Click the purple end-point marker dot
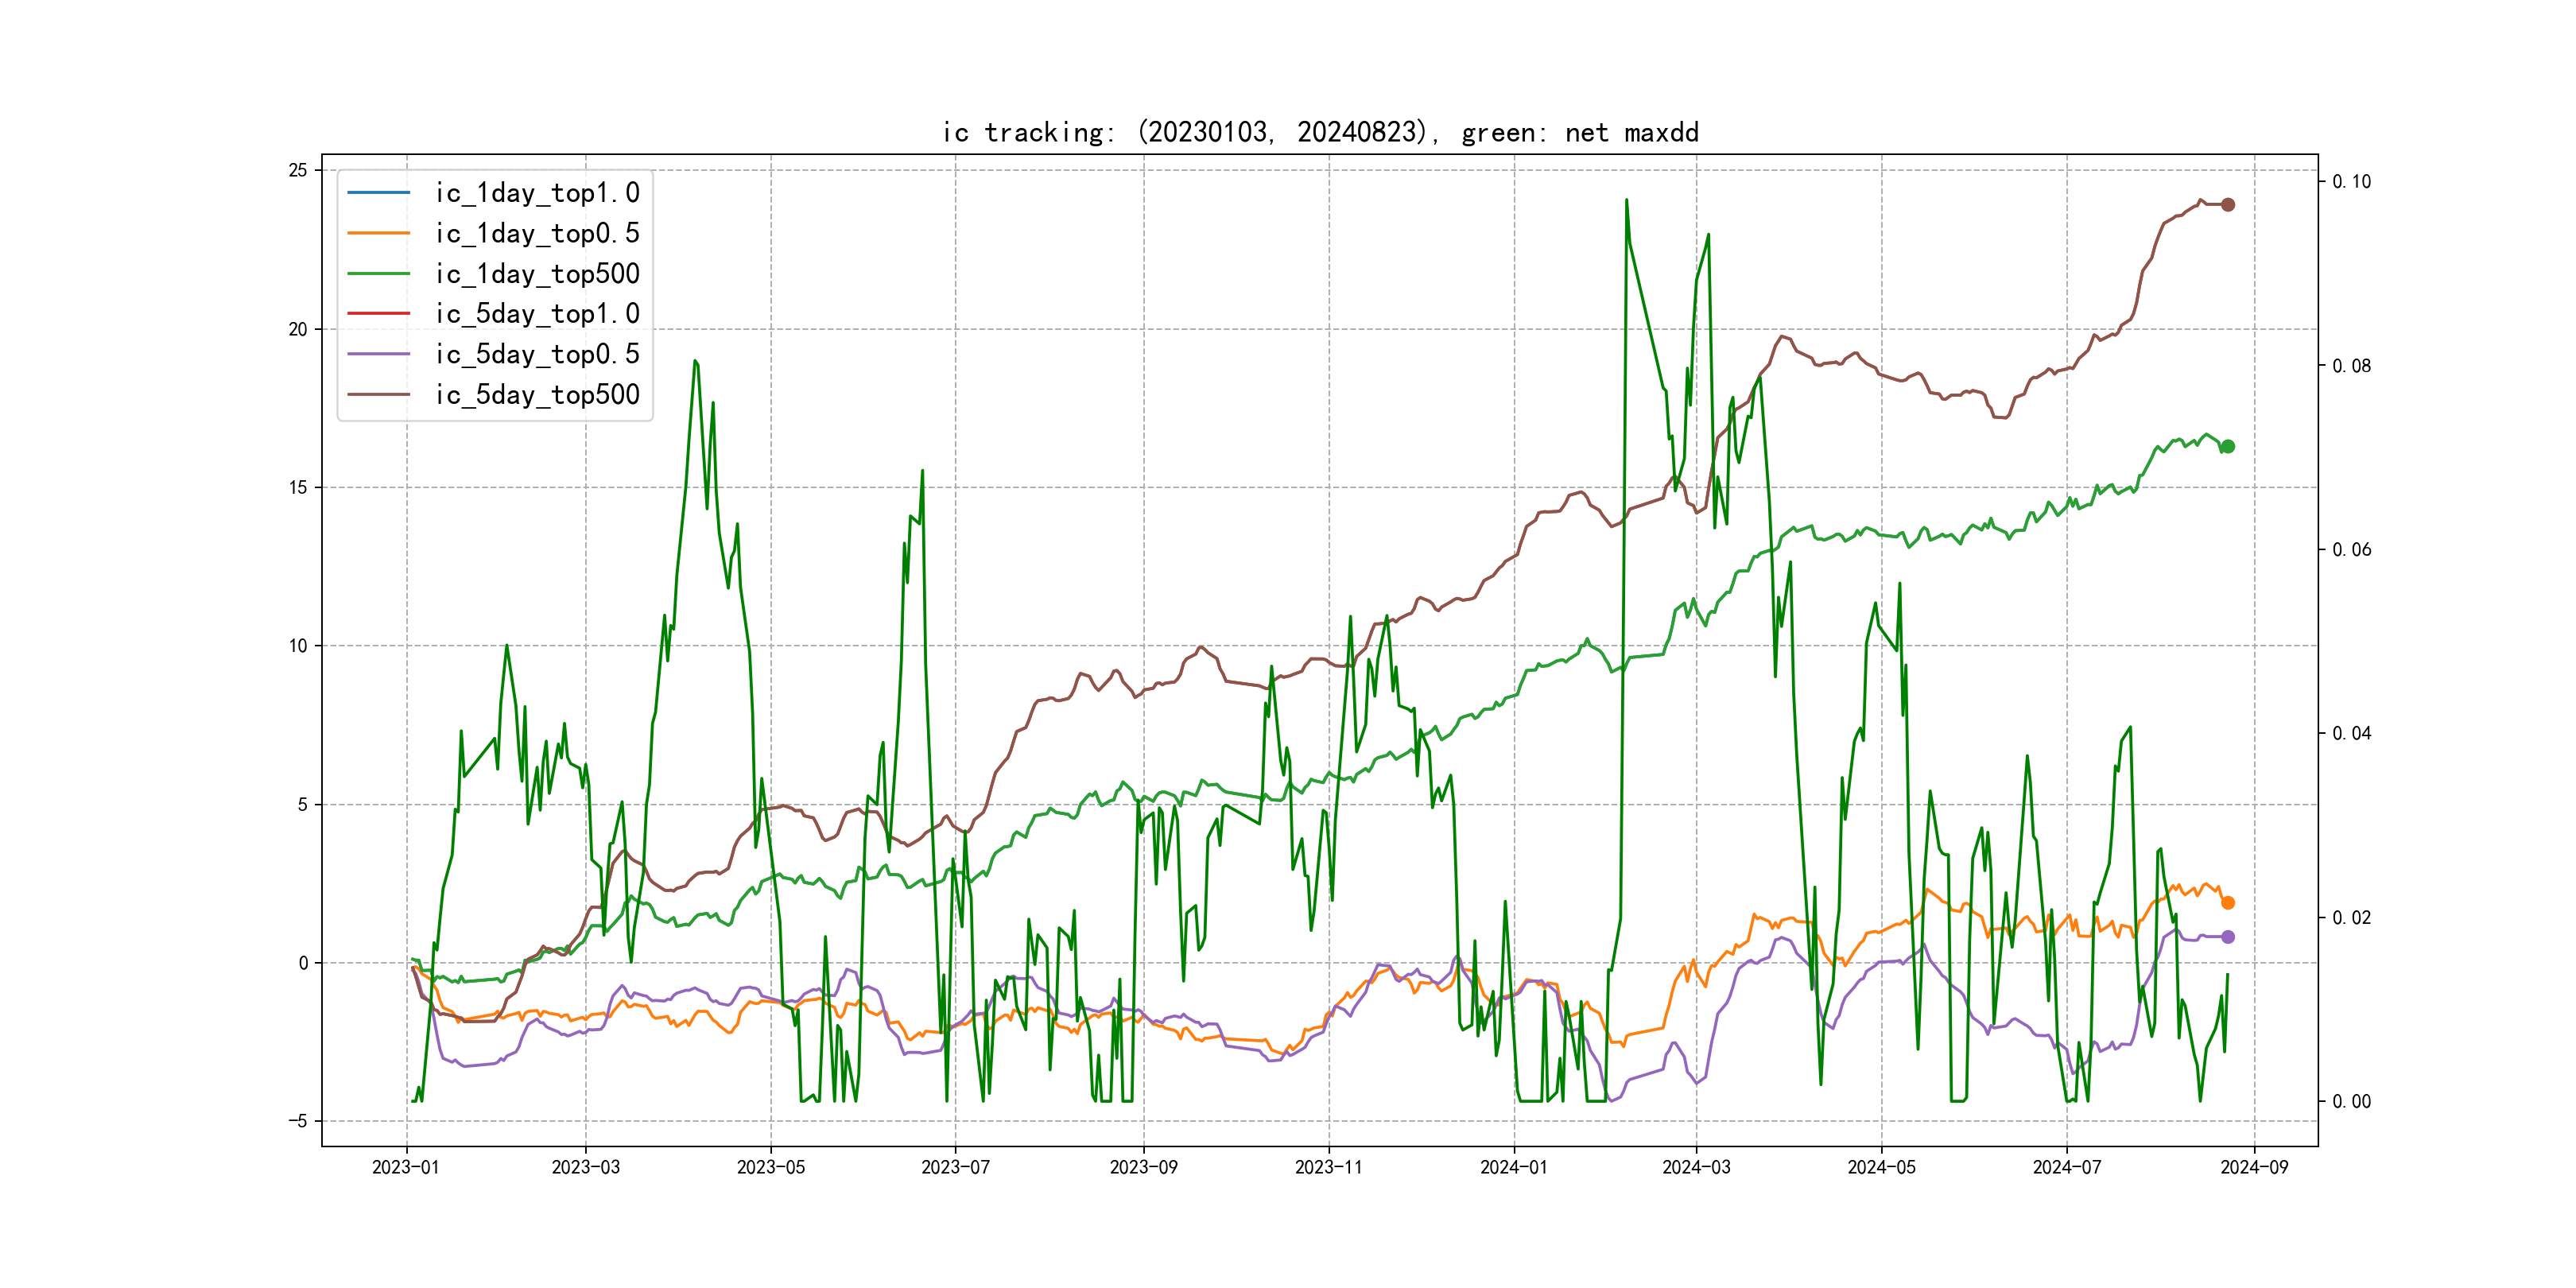Image resolution: width=2576 pixels, height=1288 pixels. click(x=2227, y=937)
